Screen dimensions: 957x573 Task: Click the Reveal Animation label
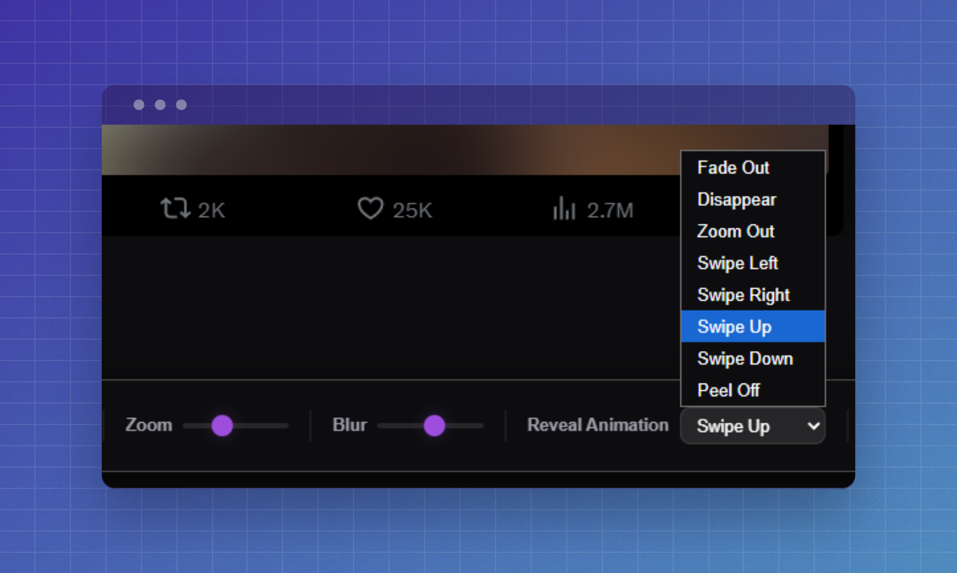[597, 424]
